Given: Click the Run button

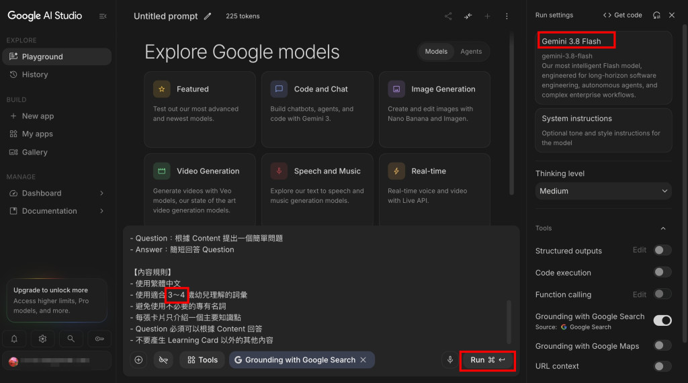Looking at the screenshot, I should point(488,360).
